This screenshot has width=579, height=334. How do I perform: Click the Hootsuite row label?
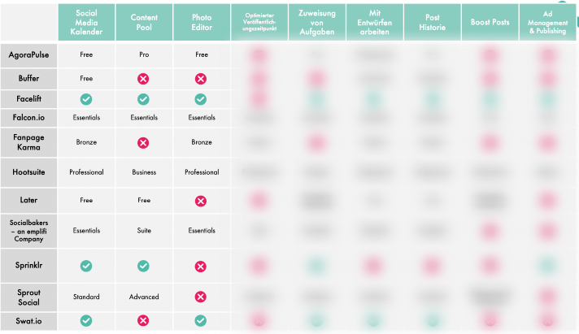point(28,172)
